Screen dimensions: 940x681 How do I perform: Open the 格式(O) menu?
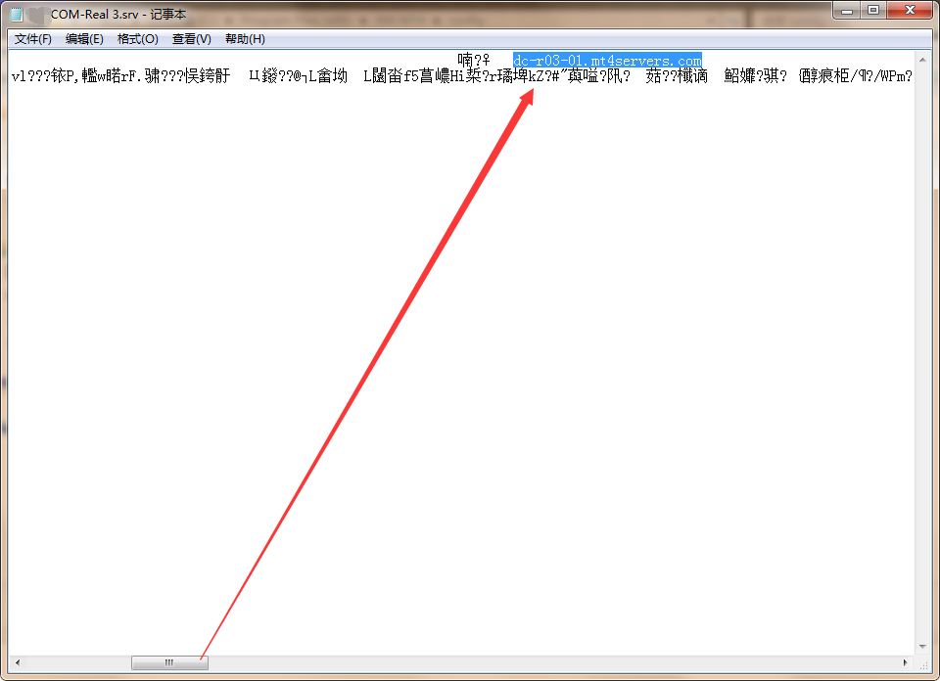coord(137,39)
